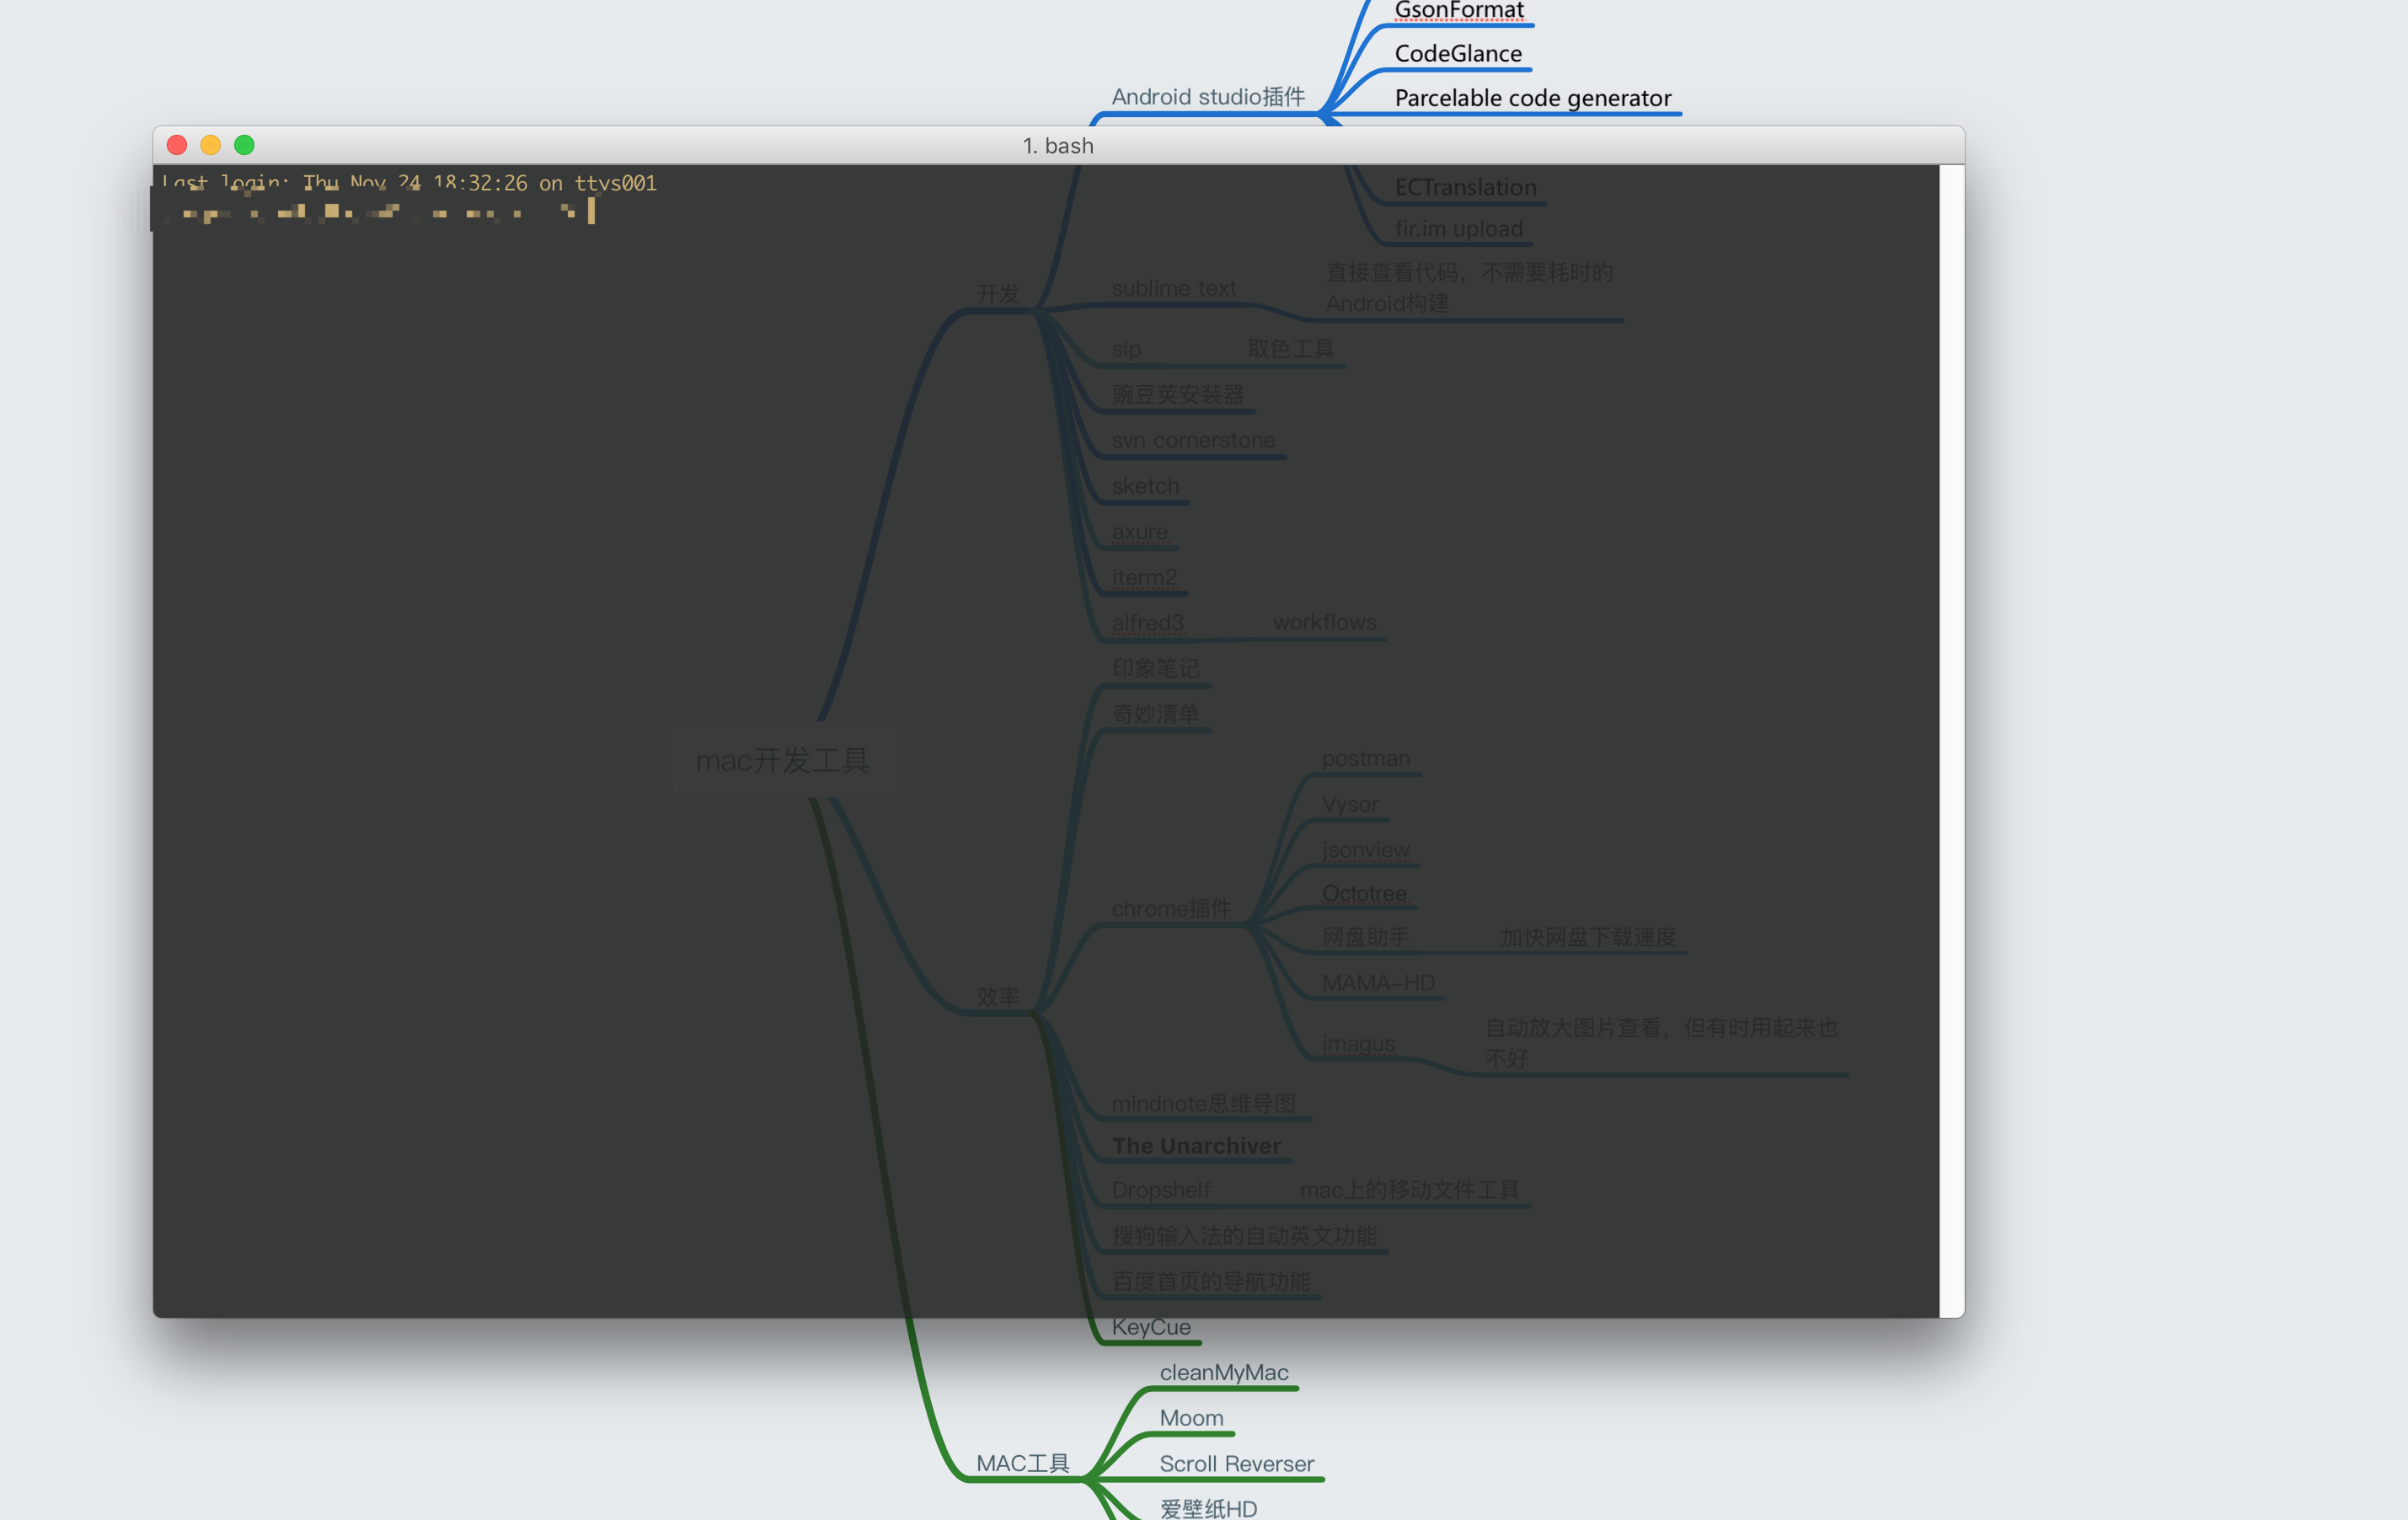
Task: Select the dimmed 豌豆荚安装器 node
Action: [1177, 395]
